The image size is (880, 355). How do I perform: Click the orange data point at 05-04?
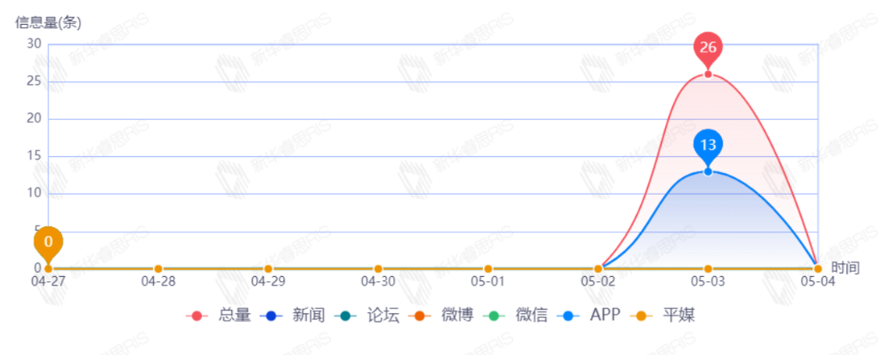click(x=817, y=269)
